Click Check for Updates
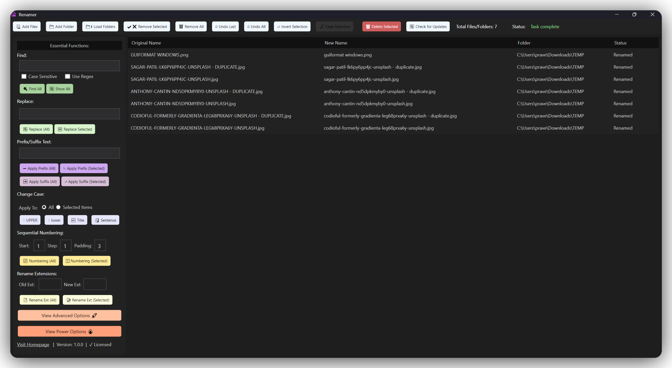Screen dimensions: 672x368 428,26
